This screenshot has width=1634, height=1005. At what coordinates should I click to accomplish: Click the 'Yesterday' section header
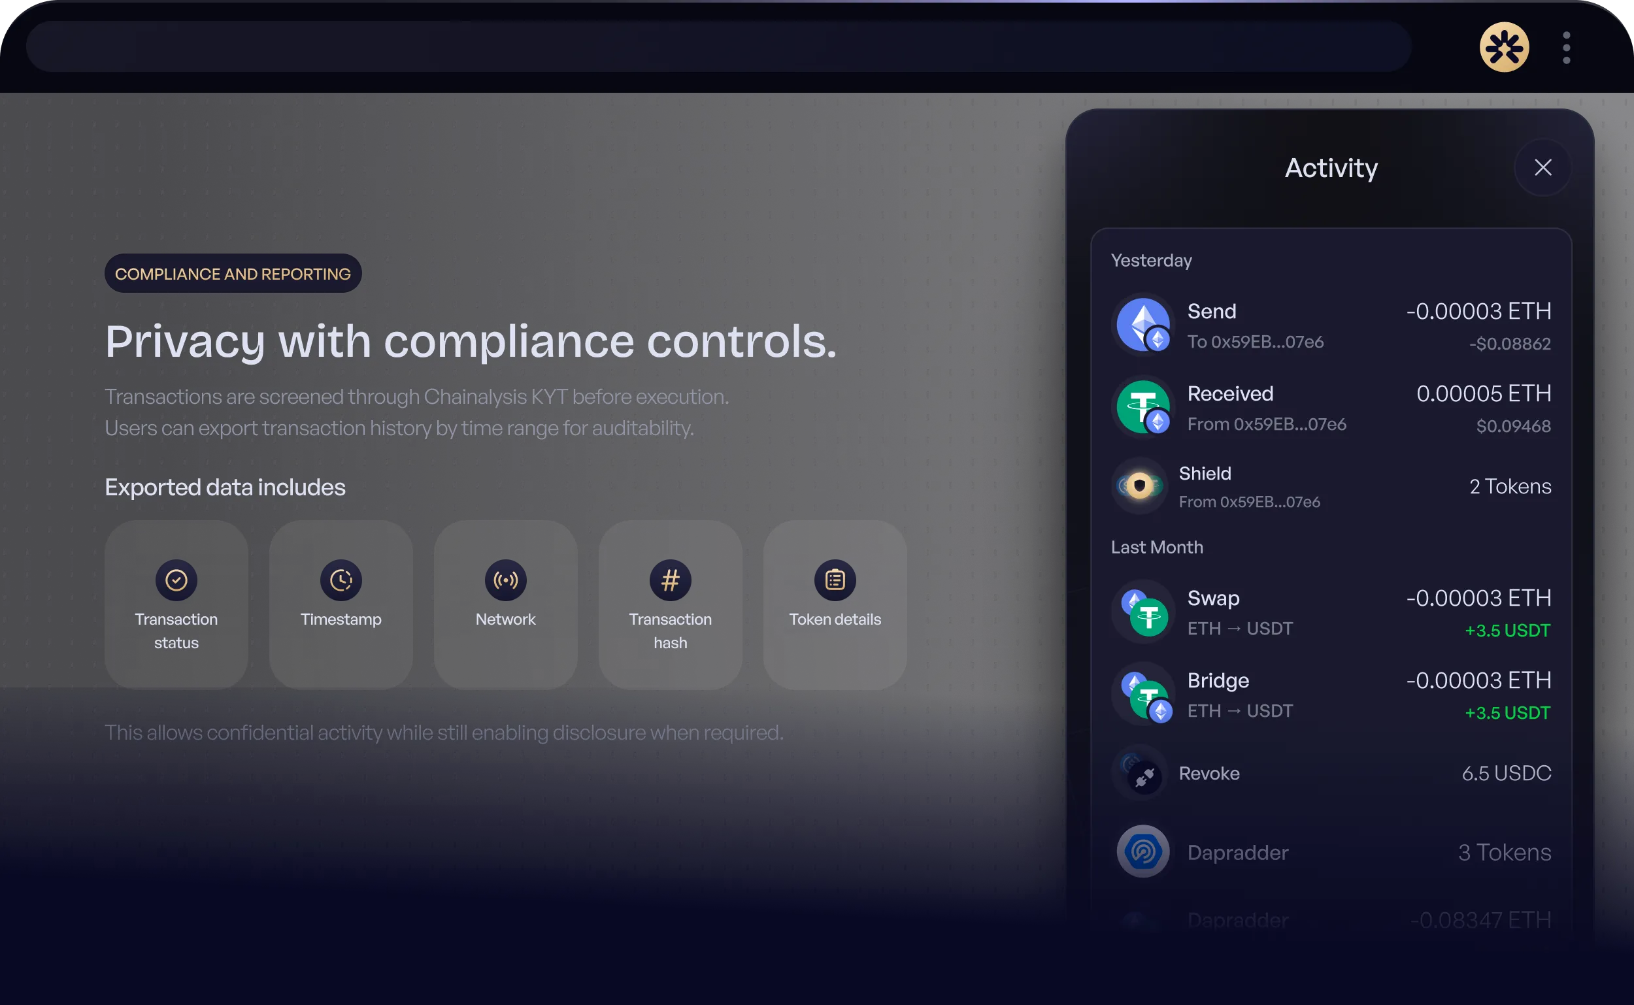[x=1152, y=260]
